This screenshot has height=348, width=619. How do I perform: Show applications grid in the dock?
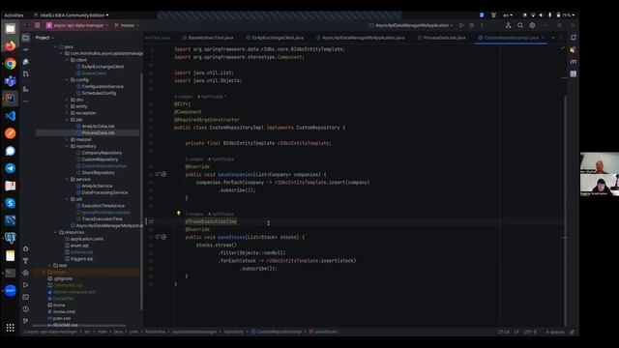click(x=11, y=328)
